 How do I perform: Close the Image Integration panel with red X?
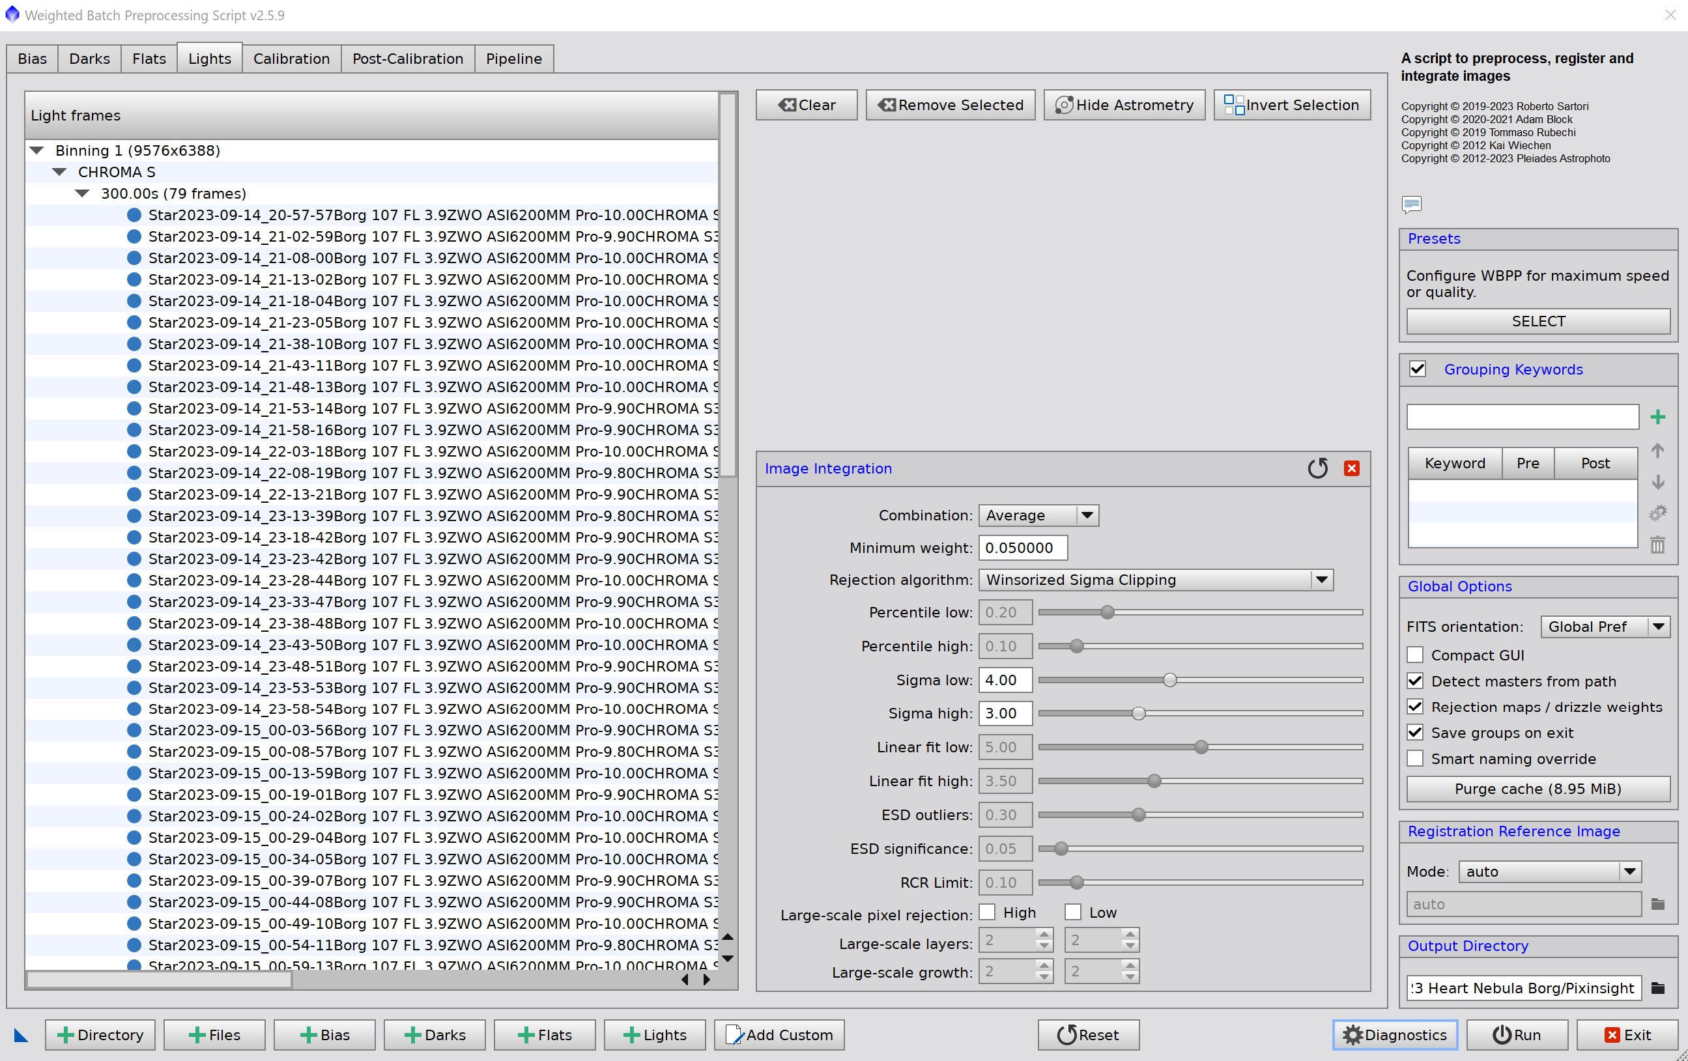pyautogui.click(x=1352, y=468)
